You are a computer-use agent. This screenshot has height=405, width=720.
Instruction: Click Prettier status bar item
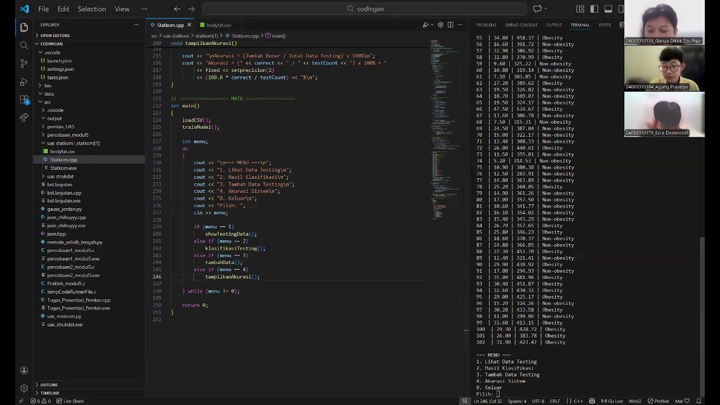(659, 401)
